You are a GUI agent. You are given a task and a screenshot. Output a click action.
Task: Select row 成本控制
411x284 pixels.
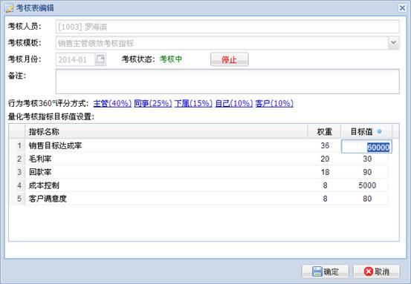198,185
